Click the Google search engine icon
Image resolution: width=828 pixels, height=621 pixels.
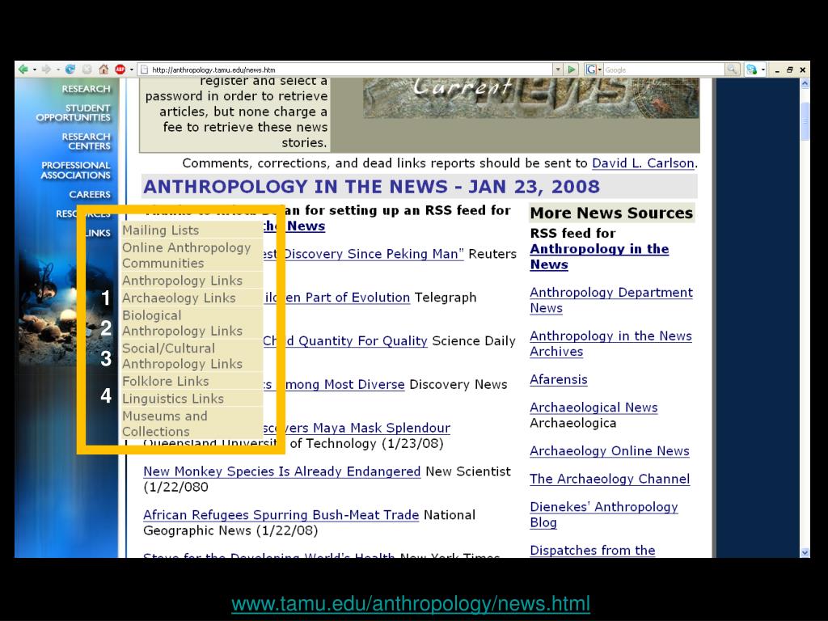tap(591, 70)
